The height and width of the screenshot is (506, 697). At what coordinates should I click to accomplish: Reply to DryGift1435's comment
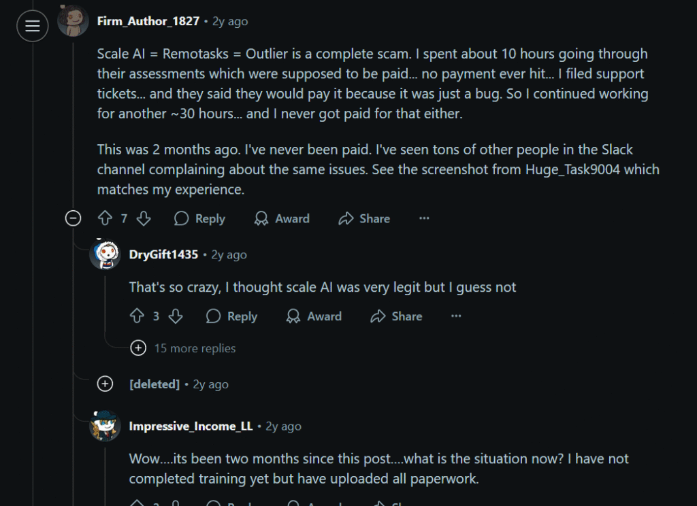click(x=231, y=316)
